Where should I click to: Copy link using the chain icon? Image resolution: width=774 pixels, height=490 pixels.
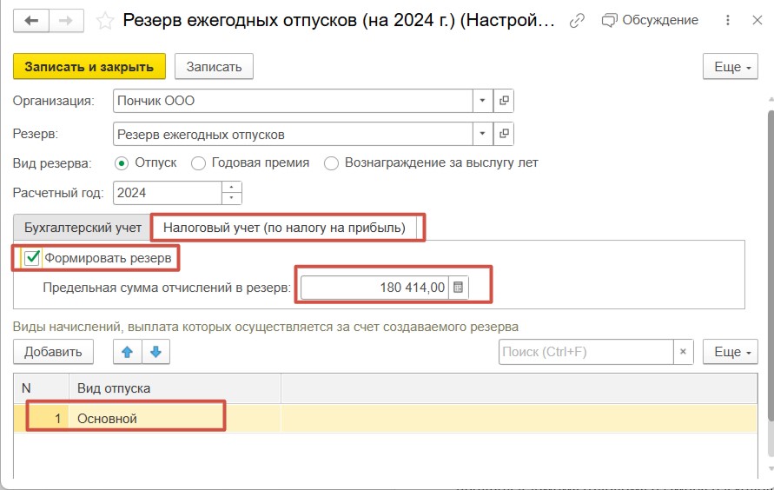pos(577,21)
